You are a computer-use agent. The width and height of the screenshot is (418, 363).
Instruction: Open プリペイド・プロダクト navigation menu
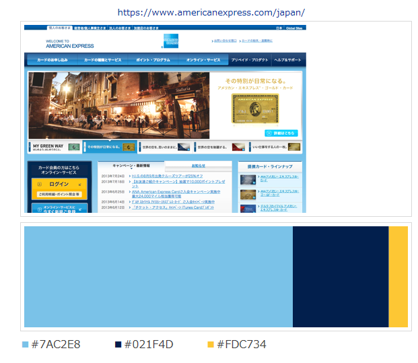point(250,60)
